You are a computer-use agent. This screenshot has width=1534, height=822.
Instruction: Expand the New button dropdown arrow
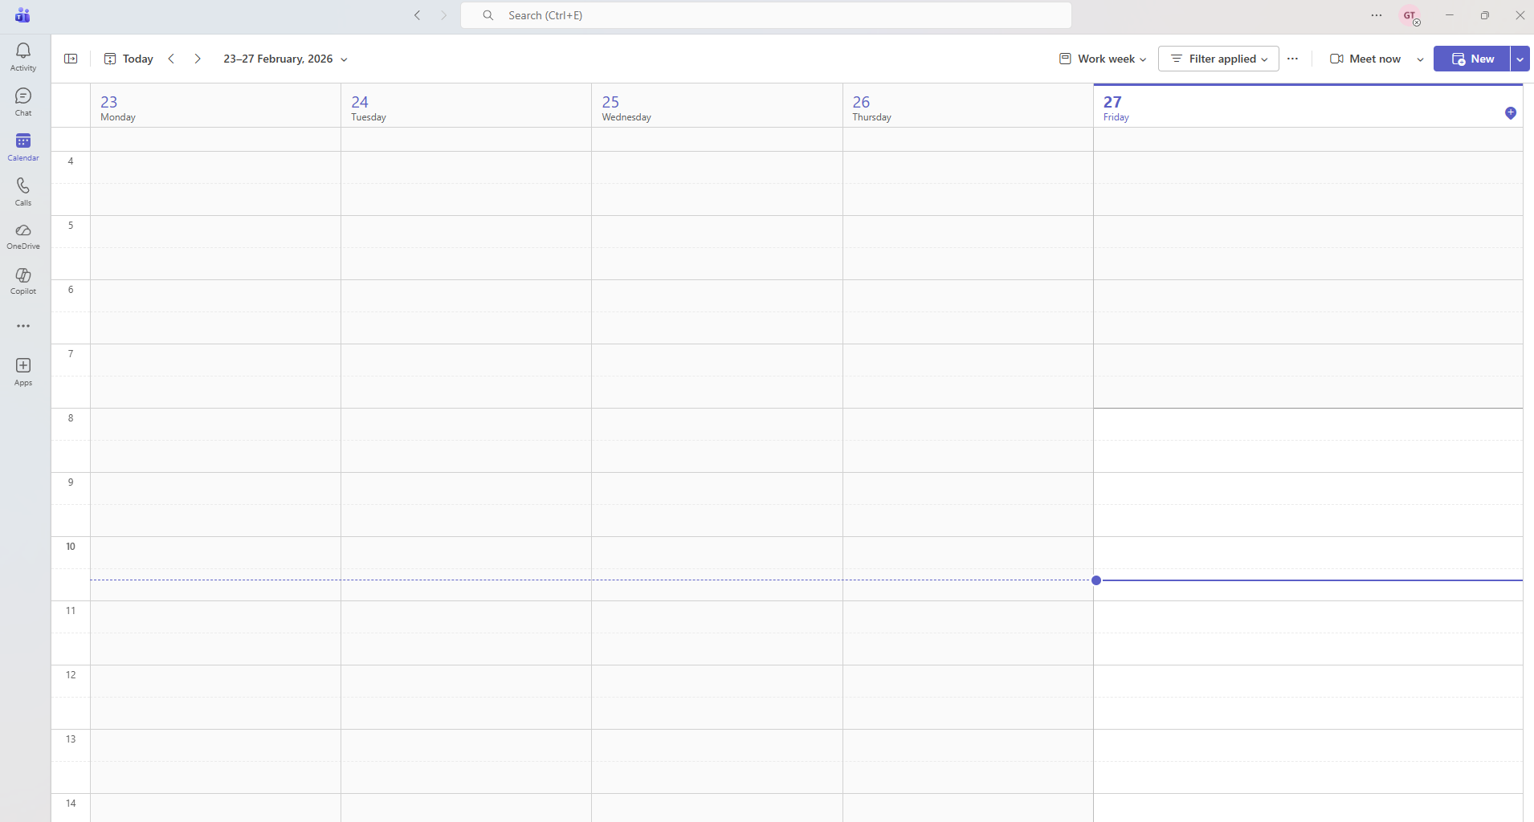pyautogui.click(x=1518, y=59)
